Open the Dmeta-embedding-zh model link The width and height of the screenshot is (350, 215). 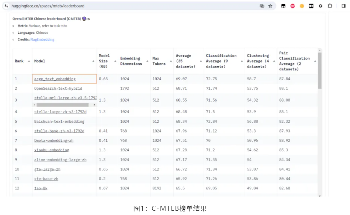click(x=54, y=141)
